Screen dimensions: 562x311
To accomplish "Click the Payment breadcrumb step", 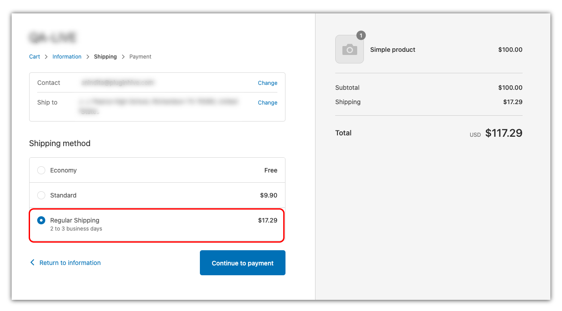I will [140, 57].
